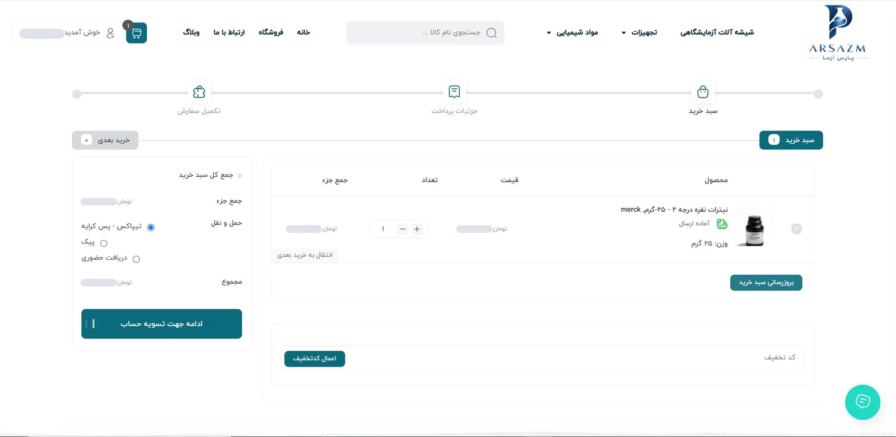The width and height of the screenshot is (896, 437).
Task: Open شیشه آلات آزمایشگاهی menu item
Action: pos(717,32)
